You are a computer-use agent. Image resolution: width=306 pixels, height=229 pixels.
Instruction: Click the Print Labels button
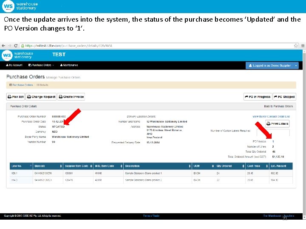point(277,124)
